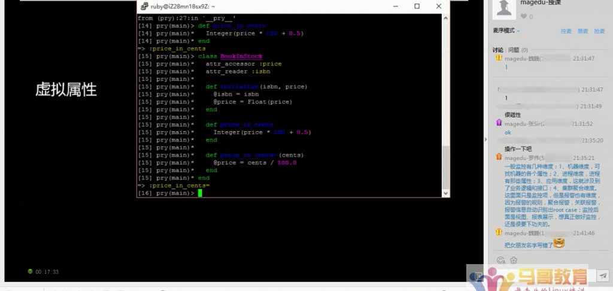Click the star icon below chat

pos(514,260)
